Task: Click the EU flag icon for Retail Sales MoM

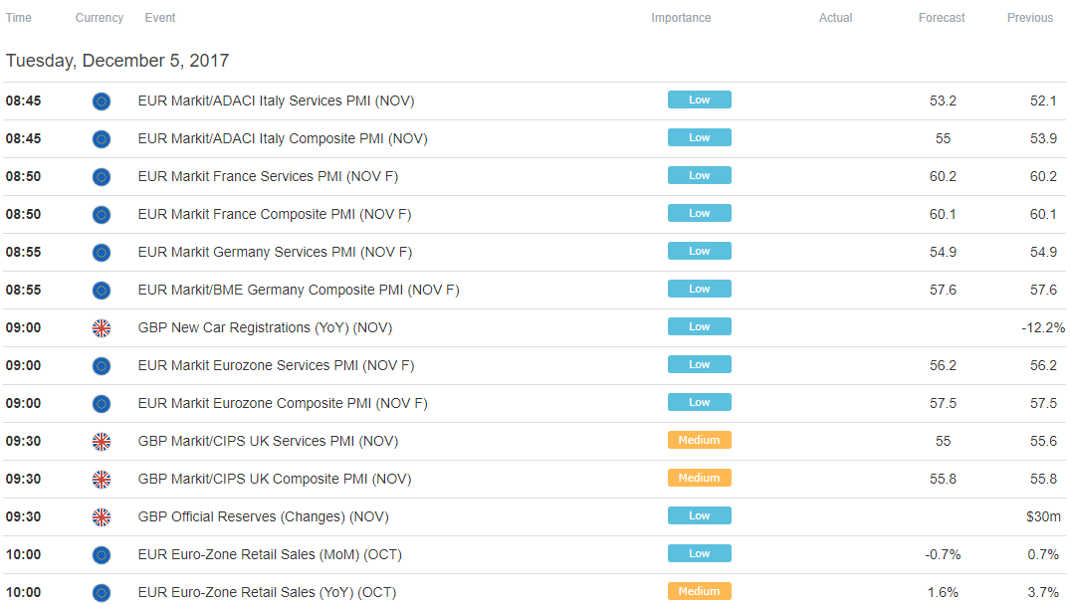Action: [102, 555]
